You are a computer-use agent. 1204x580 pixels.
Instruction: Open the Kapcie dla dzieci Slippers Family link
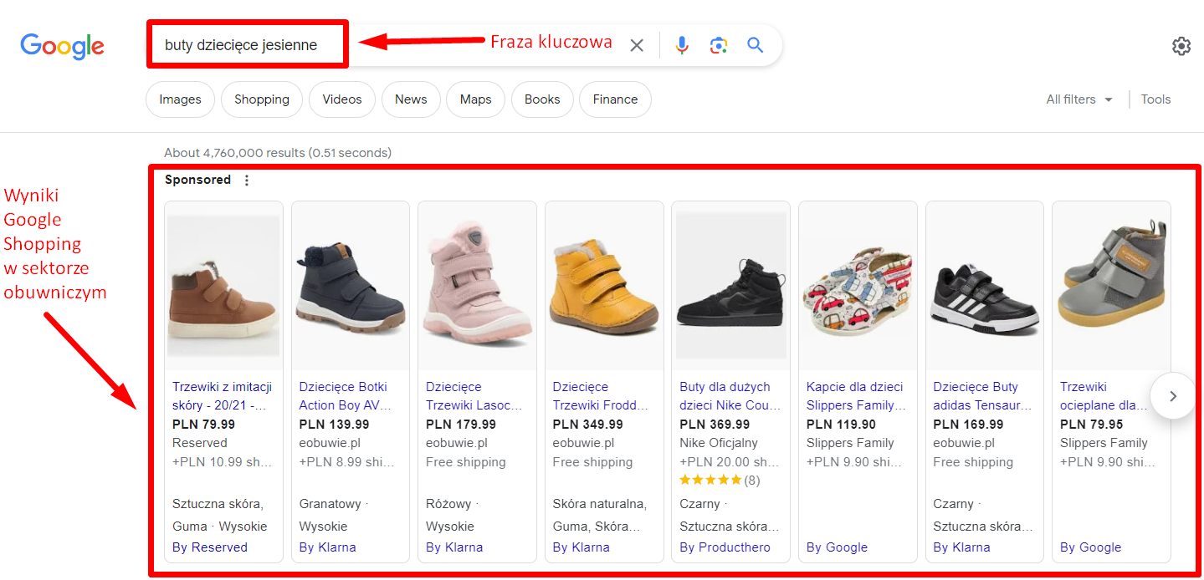click(857, 396)
